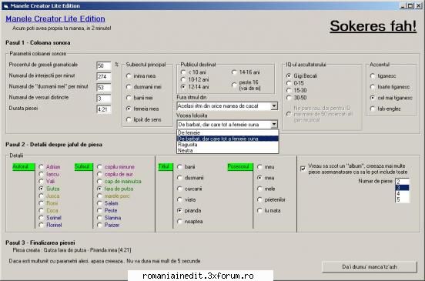
Task: Edit the Numarul de "dusmanii mei" field
Action: tap(104, 88)
